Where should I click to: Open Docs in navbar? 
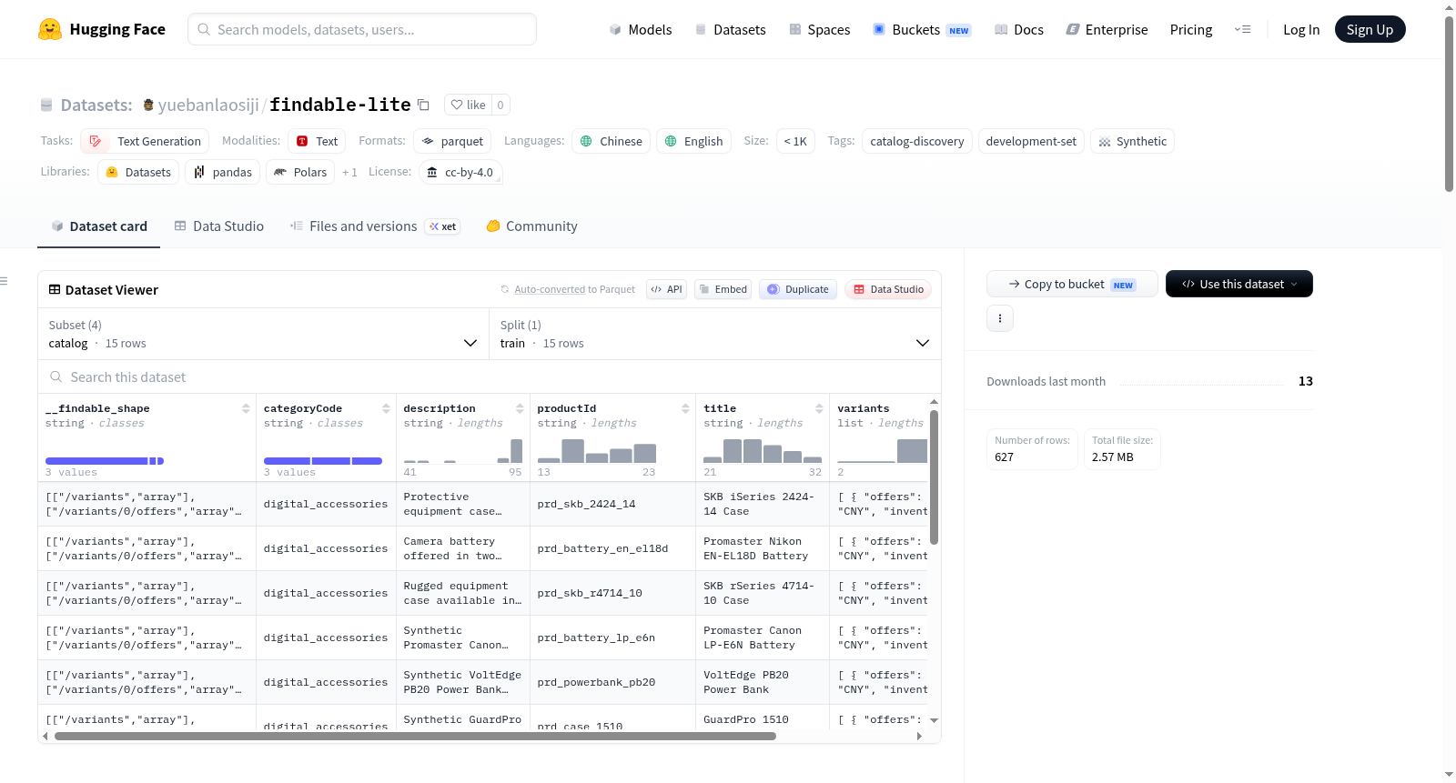pyautogui.click(x=1018, y=29)
